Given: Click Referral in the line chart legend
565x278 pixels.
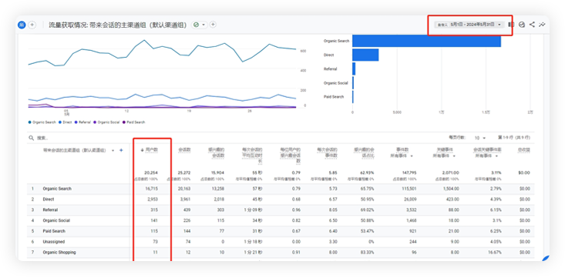Looking at the screenshot, I should click(82, 122).
